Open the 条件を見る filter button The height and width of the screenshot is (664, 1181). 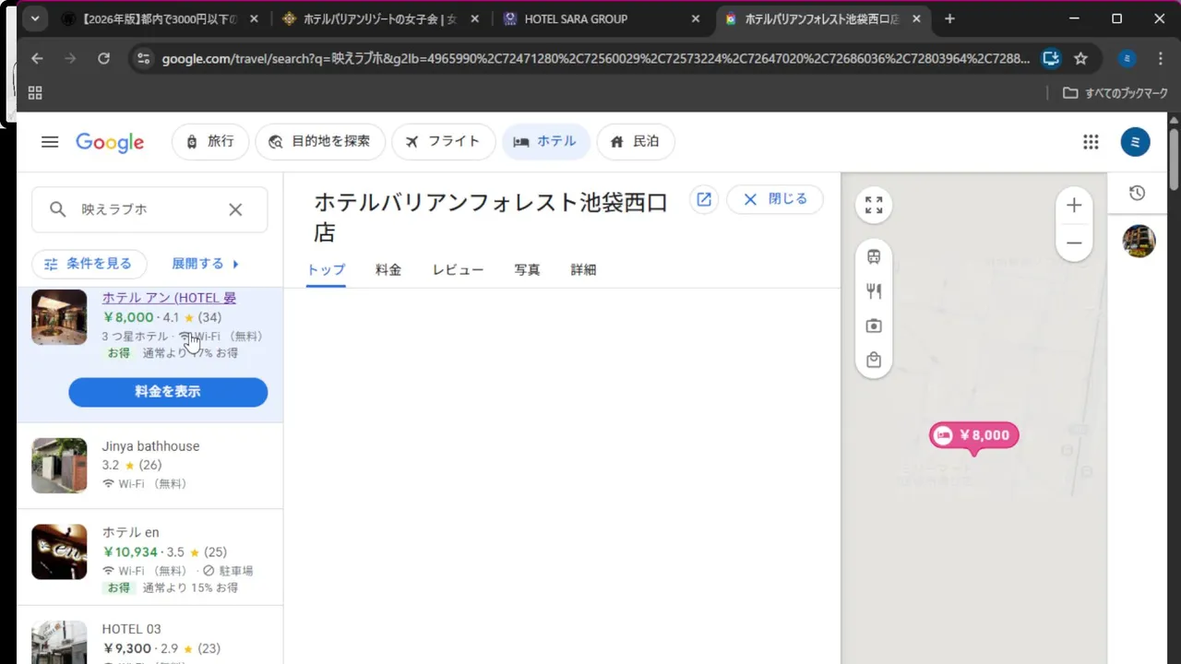click(x=89, y=264)
